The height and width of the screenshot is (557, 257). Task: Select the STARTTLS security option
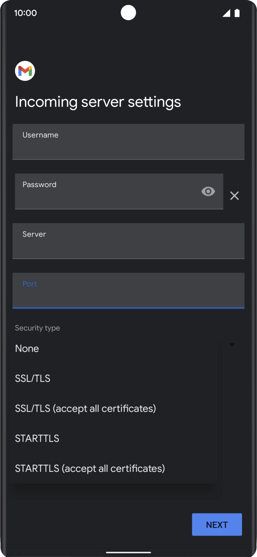pos(37,438)
